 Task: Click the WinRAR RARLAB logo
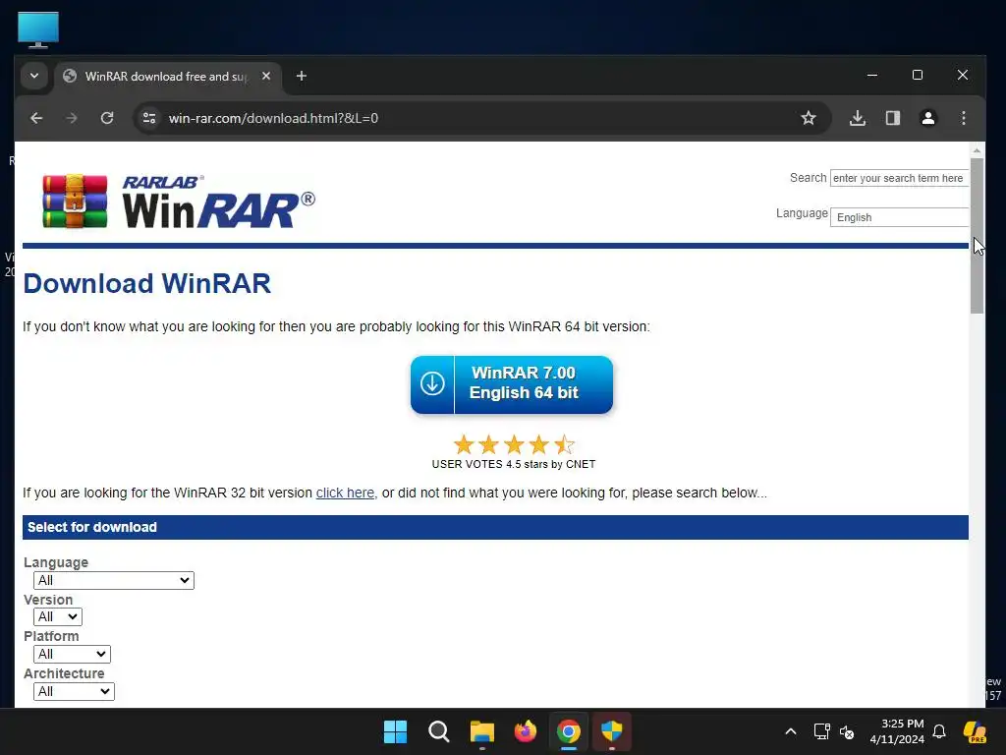(x=179, y=202)
